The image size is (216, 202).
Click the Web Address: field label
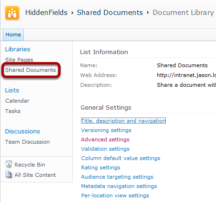click(99, 75)
